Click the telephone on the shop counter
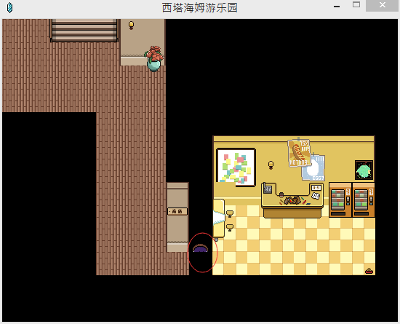400x324 pixels. point(268,189)
